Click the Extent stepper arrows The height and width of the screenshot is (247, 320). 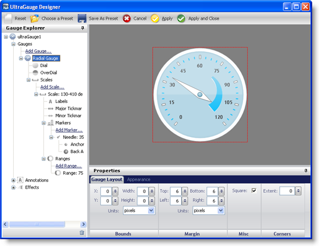click(298, 191)
